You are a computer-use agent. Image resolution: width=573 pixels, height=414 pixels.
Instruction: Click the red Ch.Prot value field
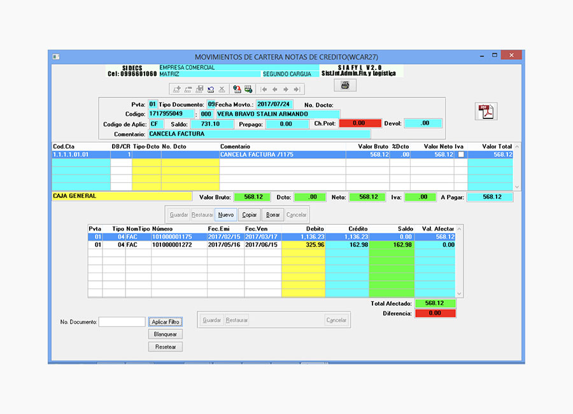point(359,124)
